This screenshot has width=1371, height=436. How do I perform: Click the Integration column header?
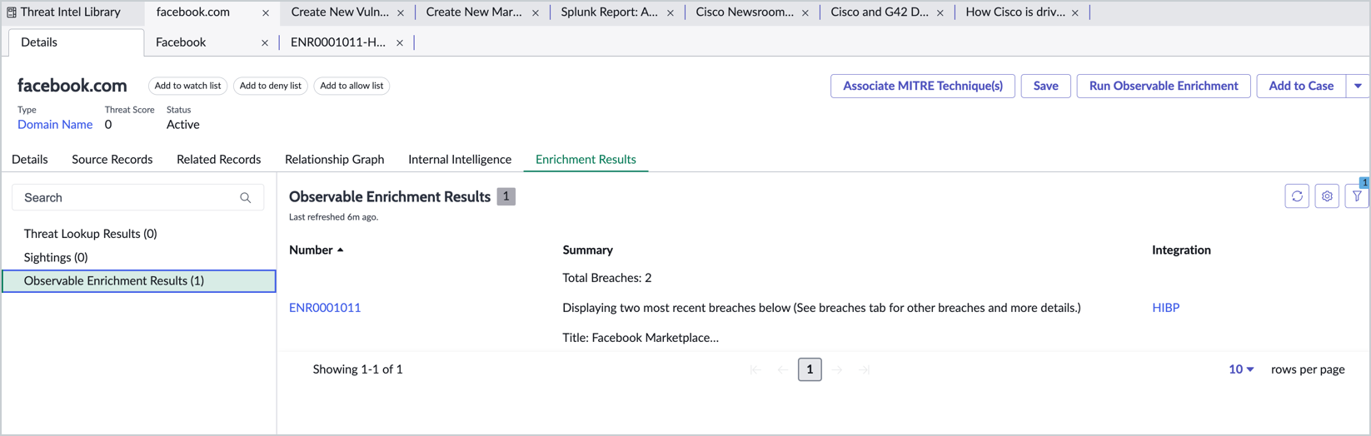(x=1181, y=250)
